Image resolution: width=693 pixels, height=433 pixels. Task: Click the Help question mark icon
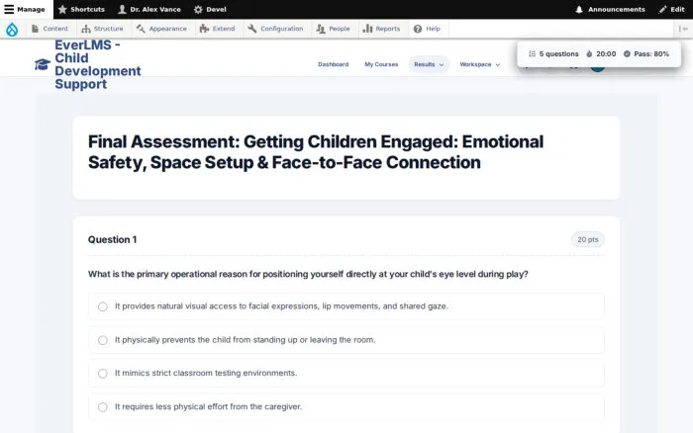pyautogui.click(x=418, y=29)
